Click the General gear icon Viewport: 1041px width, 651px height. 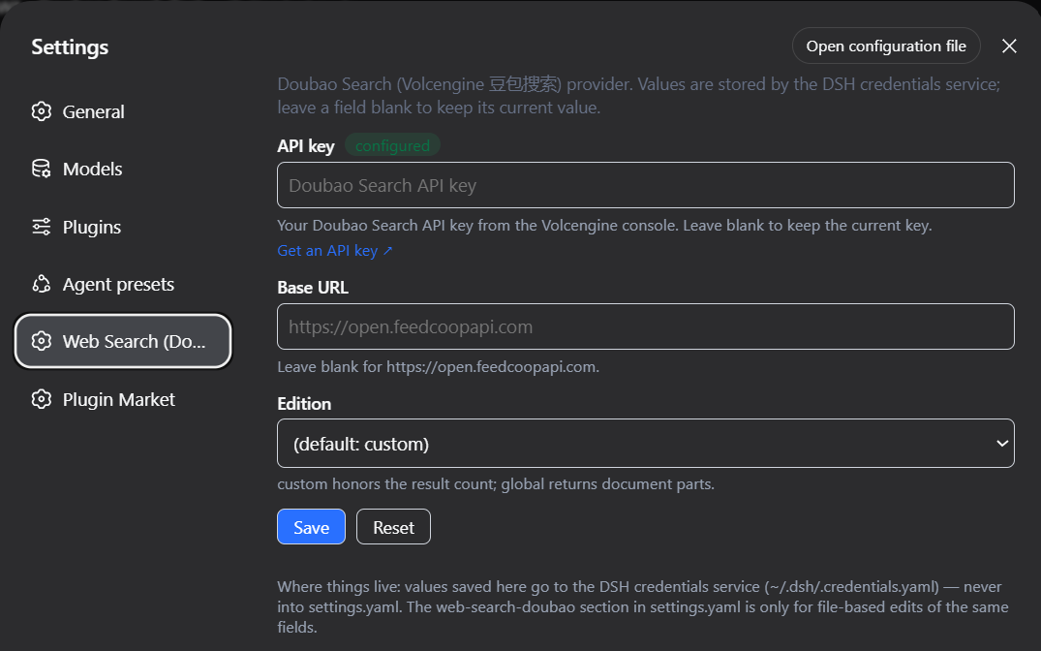coord(42,111)
